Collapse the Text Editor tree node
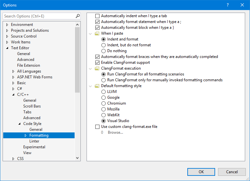This screenshot has height=181, width=250. tap(7, 48)
